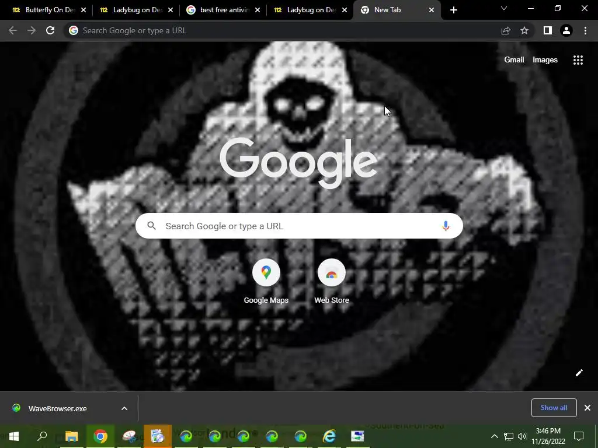Close the downloads bar

(587, 408)
